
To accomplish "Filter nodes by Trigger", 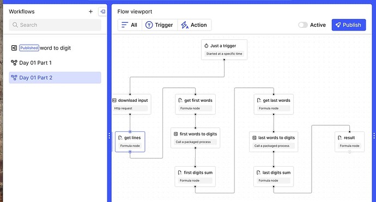I will point(160,25).
